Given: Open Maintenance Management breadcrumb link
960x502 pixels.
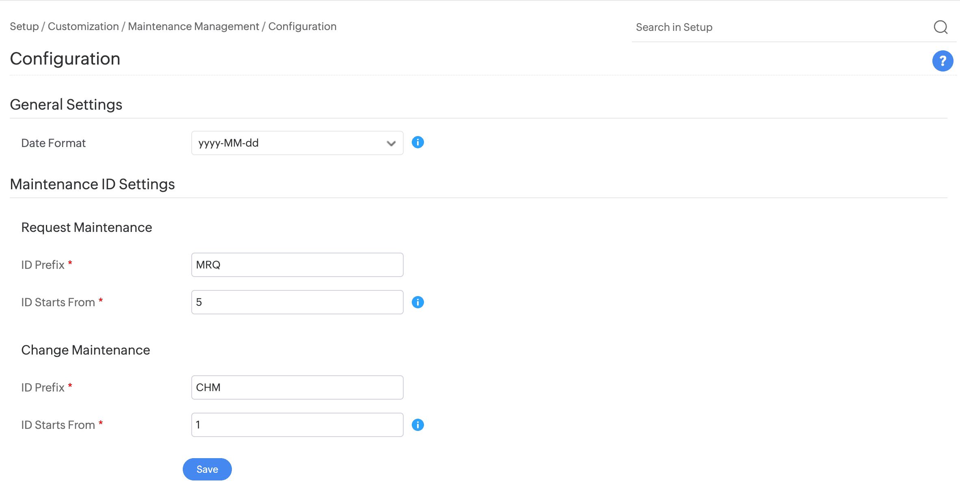Looking at the screenshot, I should click(193, 26).
